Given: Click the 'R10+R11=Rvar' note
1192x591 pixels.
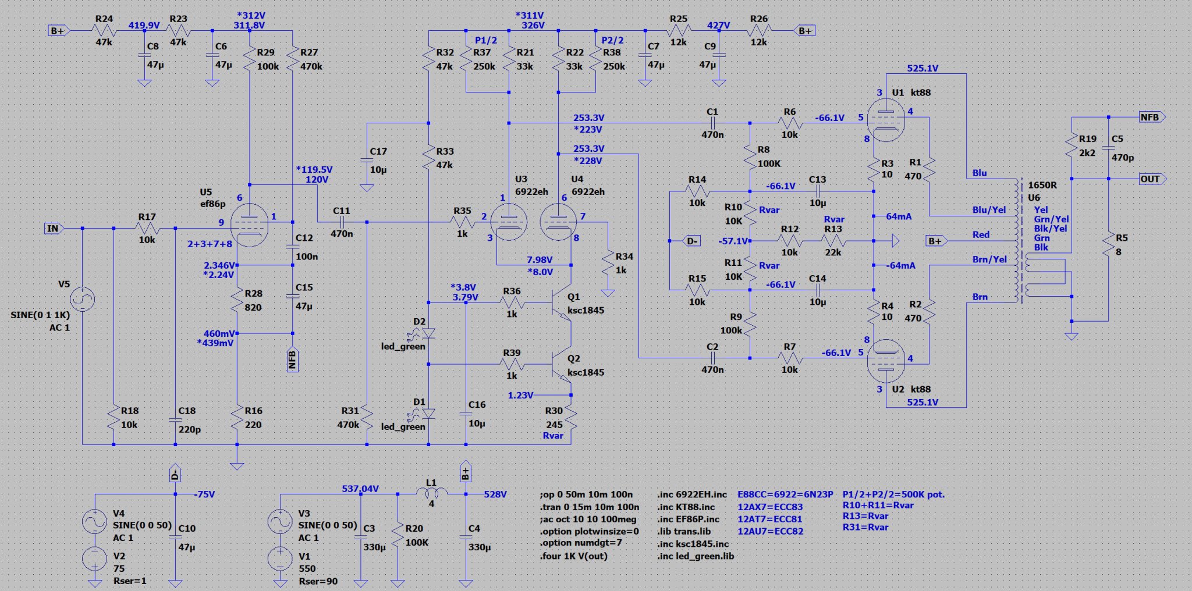Looking at the screenshot, I should [878, 505].
